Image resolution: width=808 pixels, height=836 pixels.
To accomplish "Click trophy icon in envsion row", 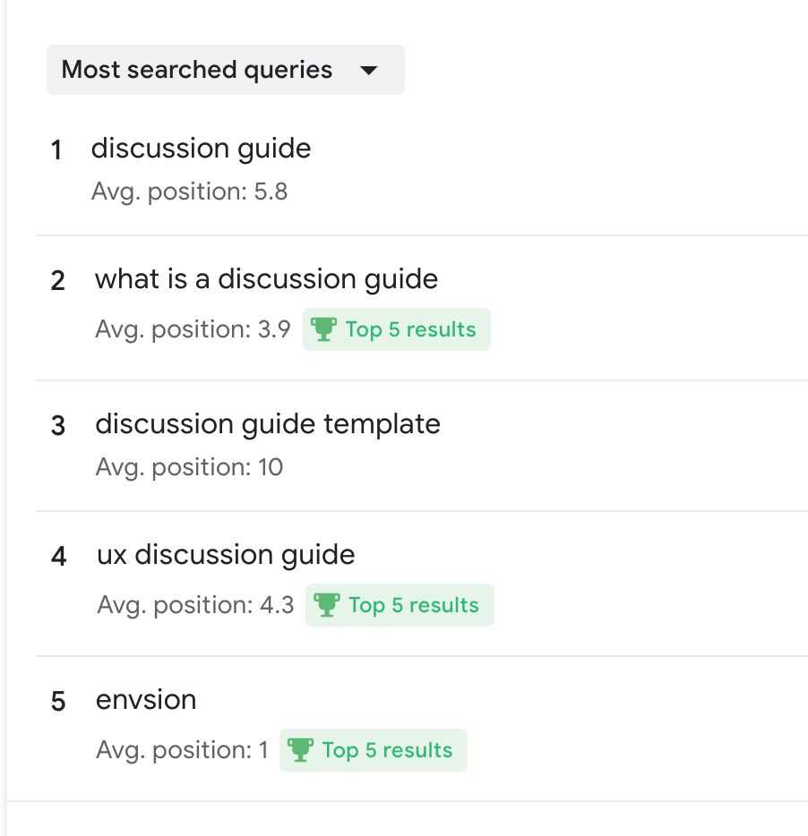I will (x=300, y=750).
